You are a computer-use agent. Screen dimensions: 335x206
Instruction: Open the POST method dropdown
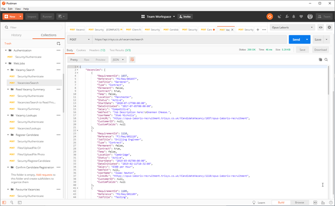79,40
